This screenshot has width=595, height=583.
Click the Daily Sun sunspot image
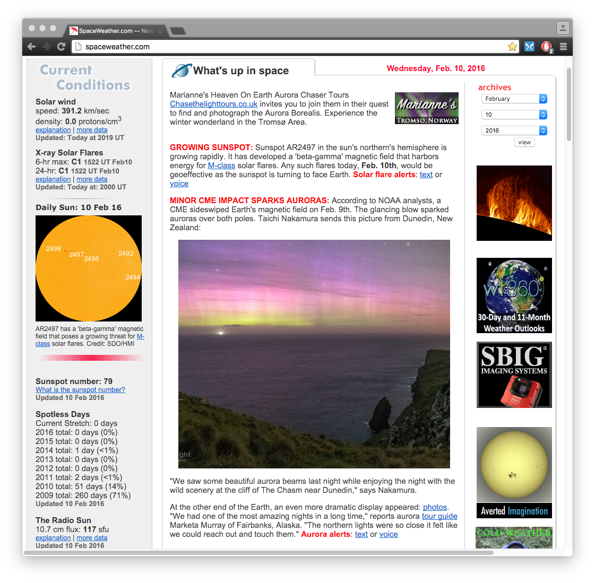pyautogui.click(x=89, y=268)
